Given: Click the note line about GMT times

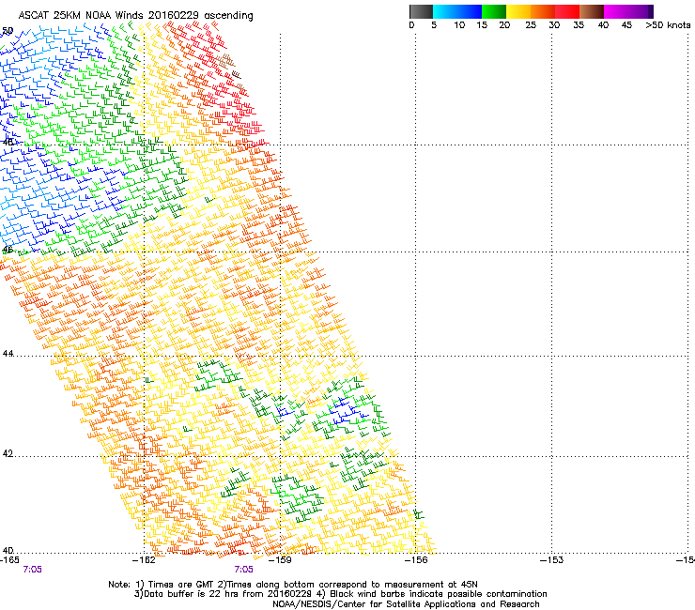Looking at the screenshot, I should [293, 585].
